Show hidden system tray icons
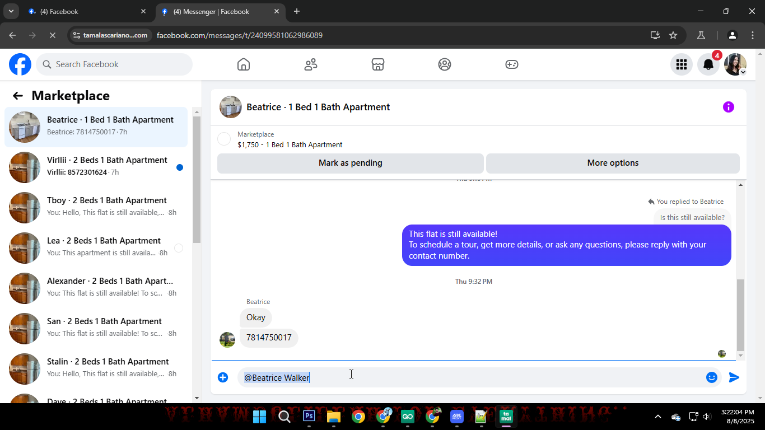This screenshot has width=765, height=430. [x=658, y=417]
